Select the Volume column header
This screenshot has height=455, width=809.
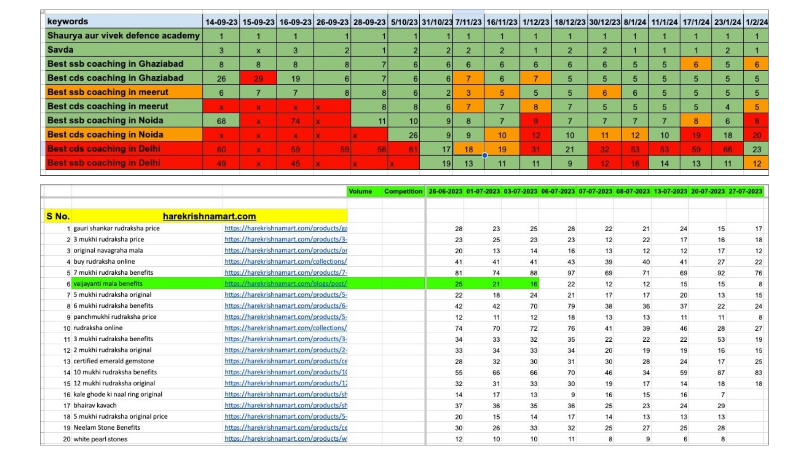click(360, 191)
